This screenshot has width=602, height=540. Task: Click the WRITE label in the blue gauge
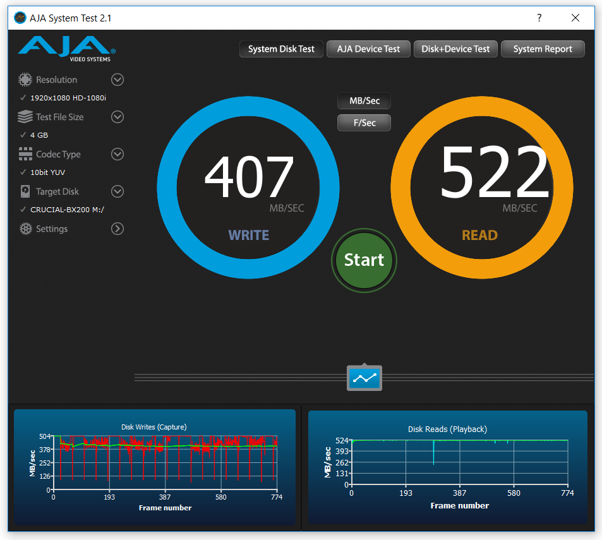coord(249,236)
